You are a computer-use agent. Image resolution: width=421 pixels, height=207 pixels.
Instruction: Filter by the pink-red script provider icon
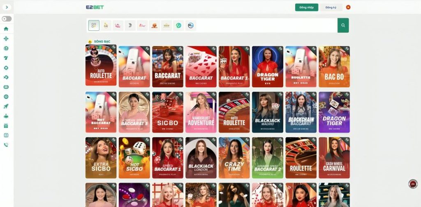(x=142, y=25)
